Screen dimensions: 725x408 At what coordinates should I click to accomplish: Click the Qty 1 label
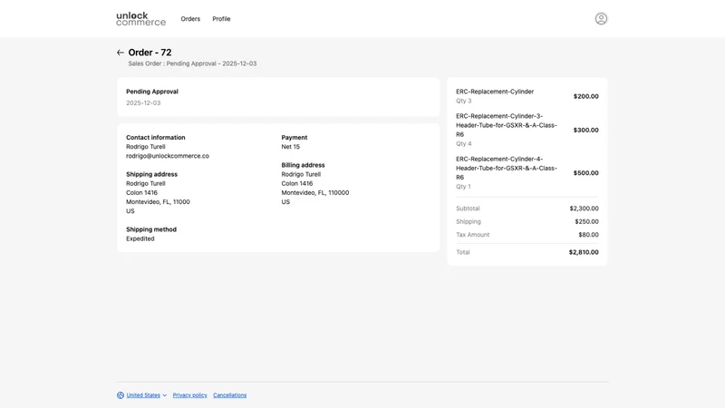pyautogui.click(x=463, y=187)
